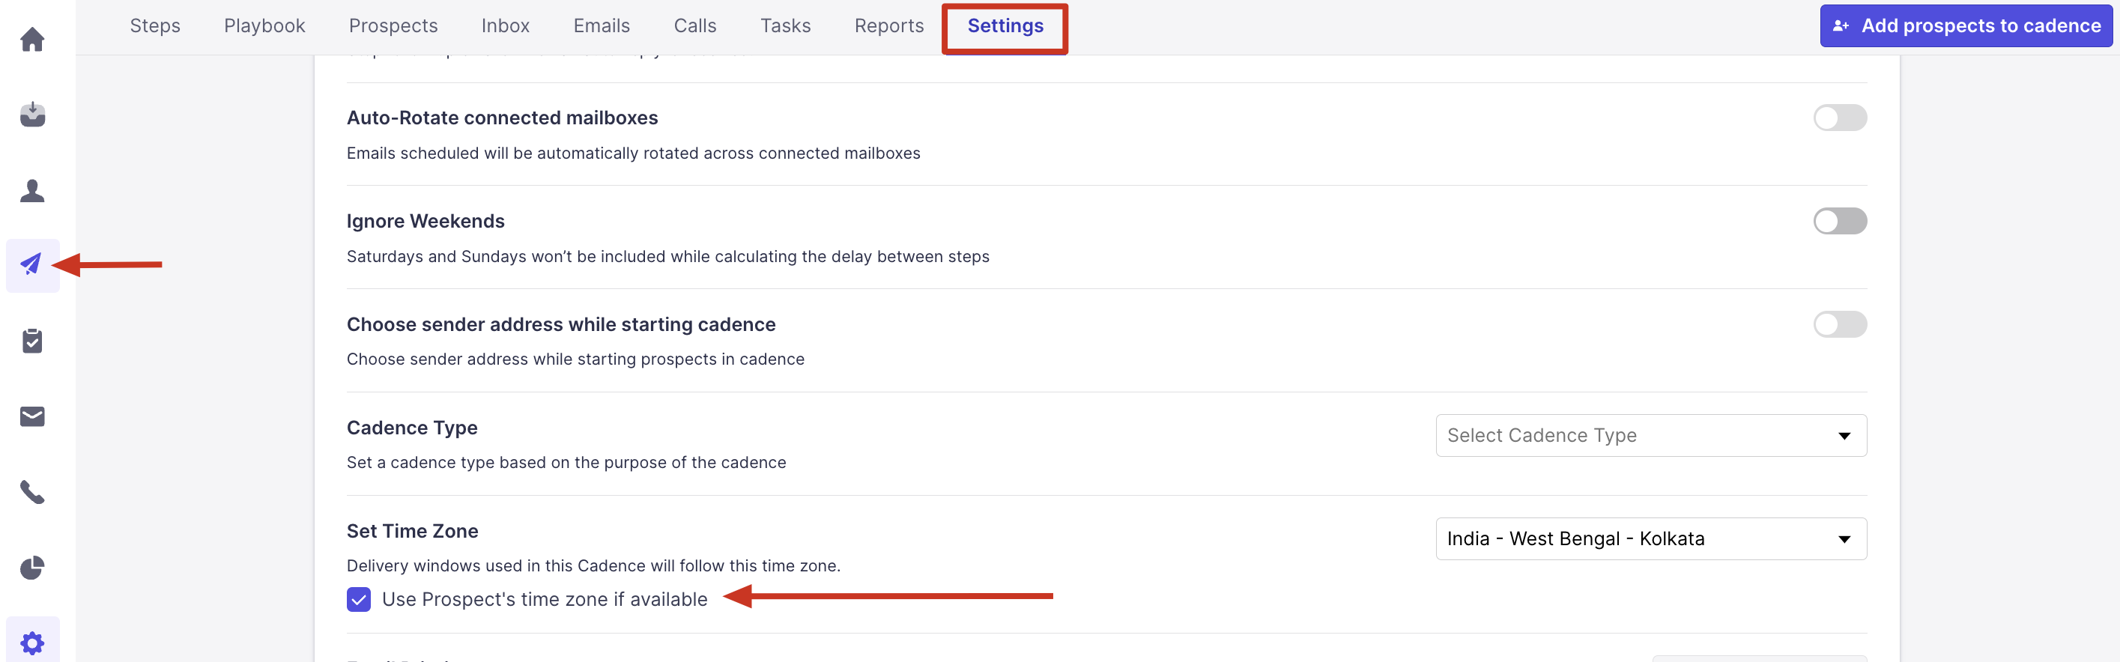Uncheck Use Prospect's time zone checkbox
Image resolution: width=2120 pixels, height=662 pixels.
(359, 600)
